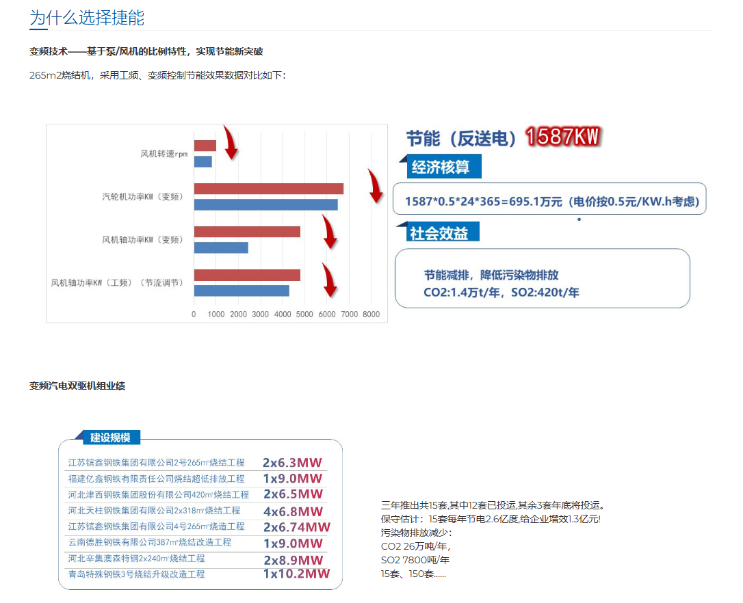Viewport: 743px width, 603px height.
Task: Click the 云南德胜钢铁387m²烧结改造工程 entry
Action: pos(149,542)
